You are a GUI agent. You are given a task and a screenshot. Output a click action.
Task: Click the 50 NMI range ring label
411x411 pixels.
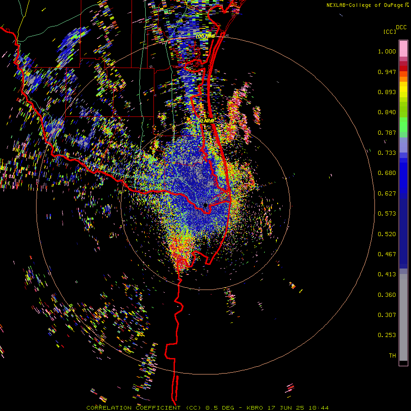tap(205, 121)
